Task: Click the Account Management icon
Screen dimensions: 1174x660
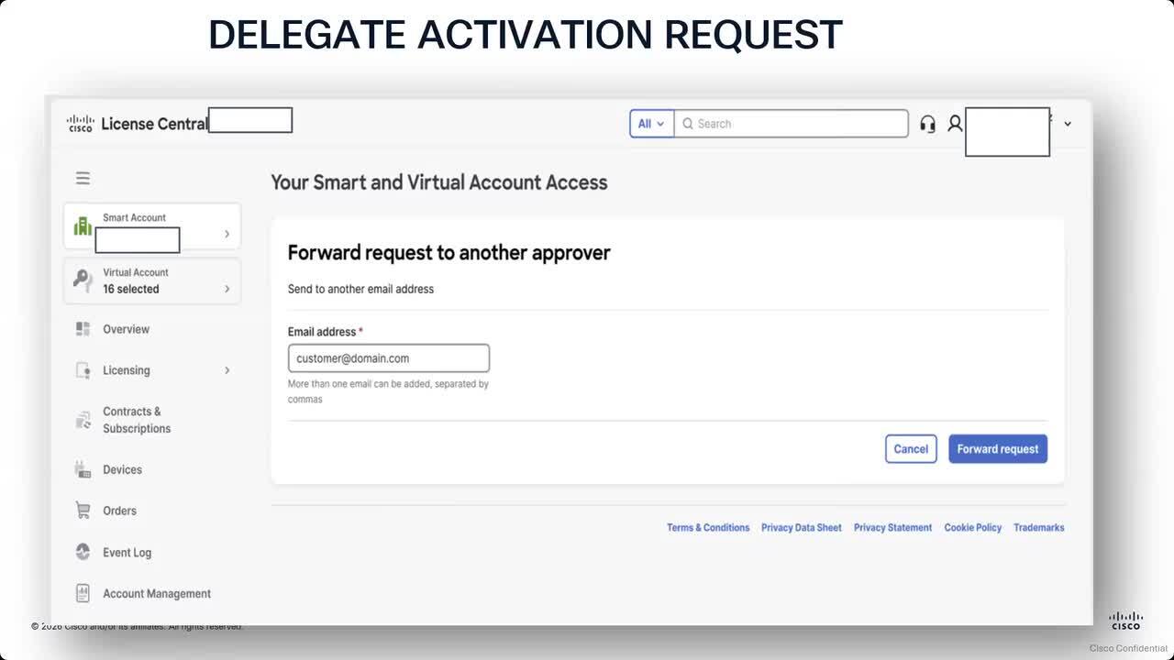Action: coord(83,593)
